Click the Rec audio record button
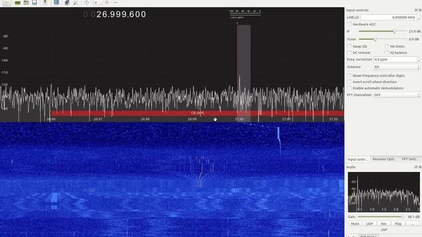This screenshot has width=422, height=237. click(384, 224)
